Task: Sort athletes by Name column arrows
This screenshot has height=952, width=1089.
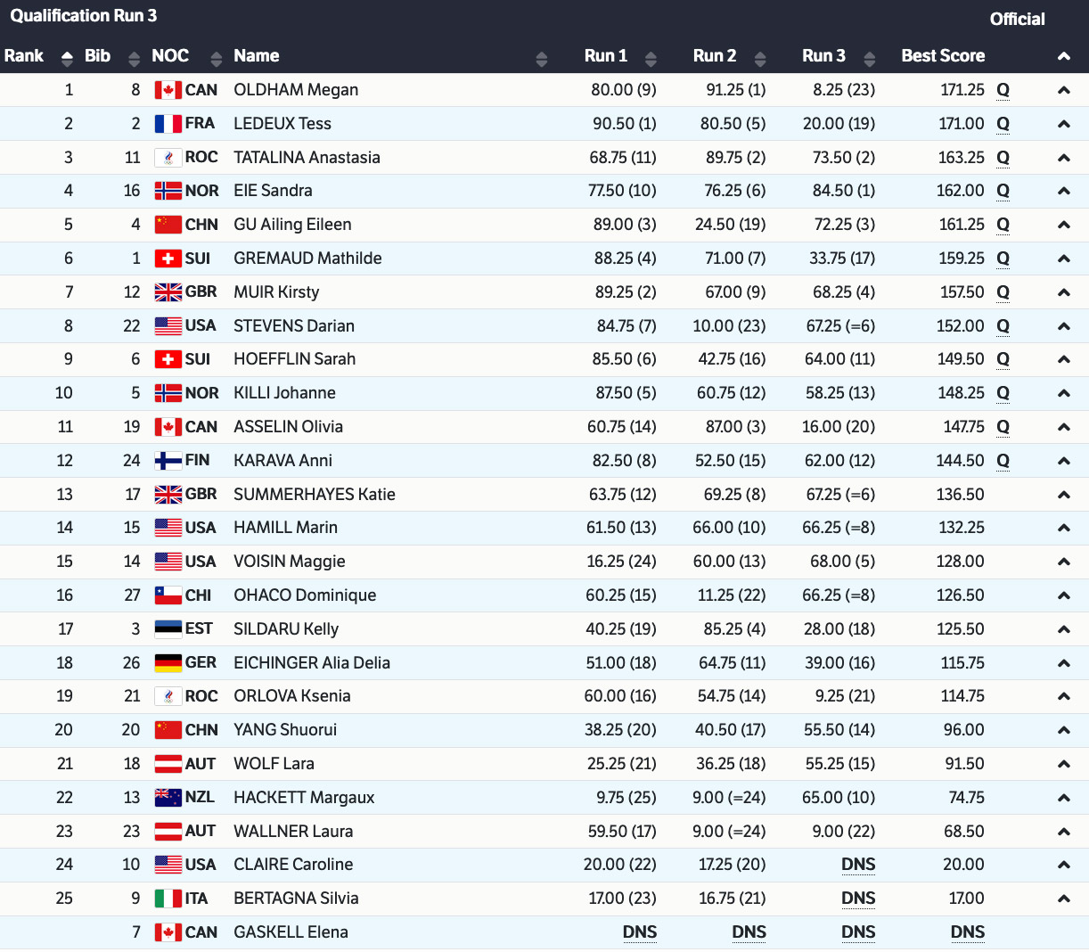Action: pyautogui.click(x=541, y=59)
